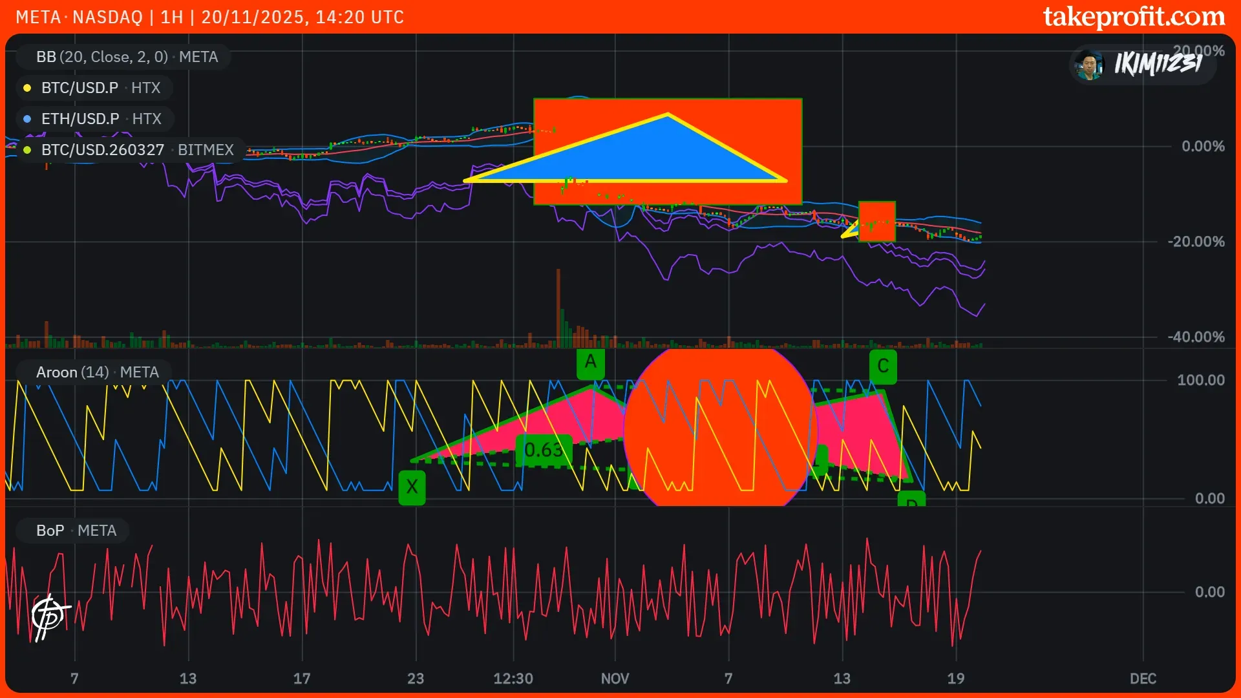Click the BTC/USD.P HTX legend label
Viewport: 1241px width, 698px height.
pos(100,88)
